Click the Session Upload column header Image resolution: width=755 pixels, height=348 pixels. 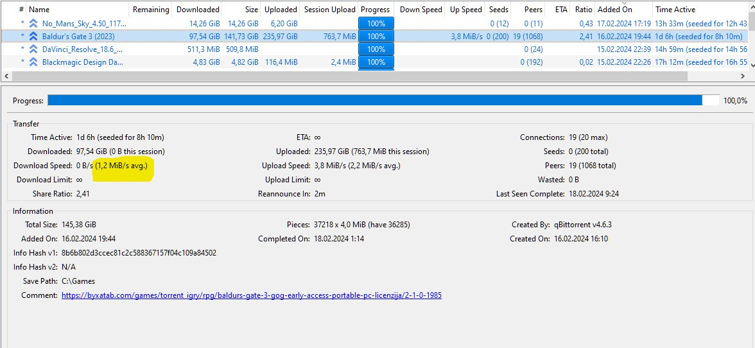329,10
